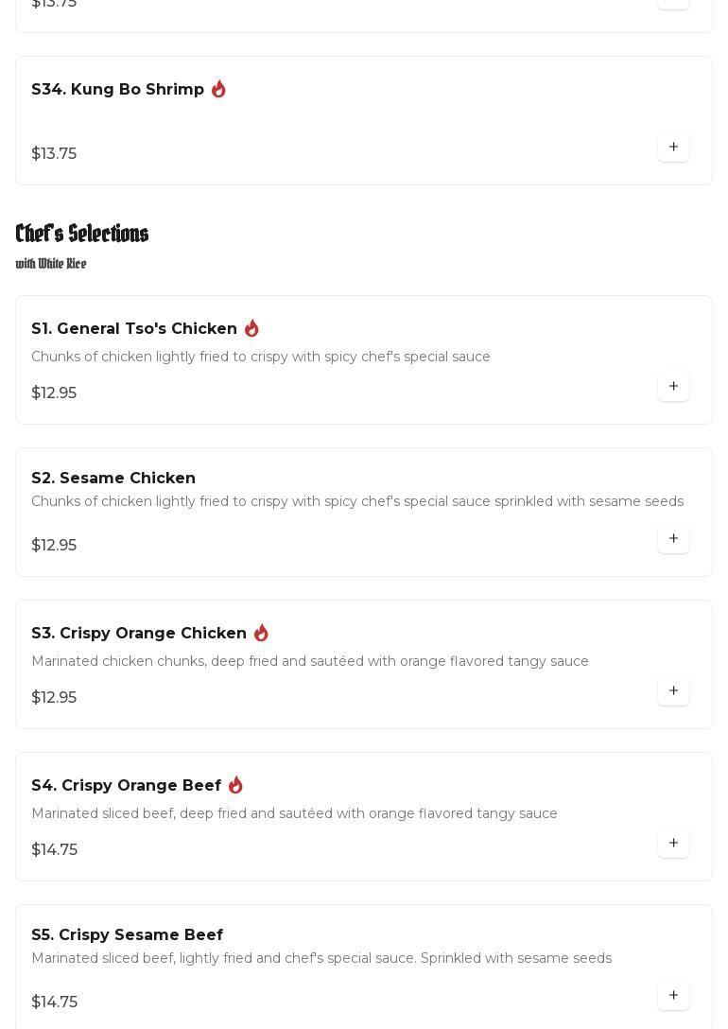Open S5. Crispy Sesame Beef details
This screenshot has height=1029, width=728.
click(127, 934)
